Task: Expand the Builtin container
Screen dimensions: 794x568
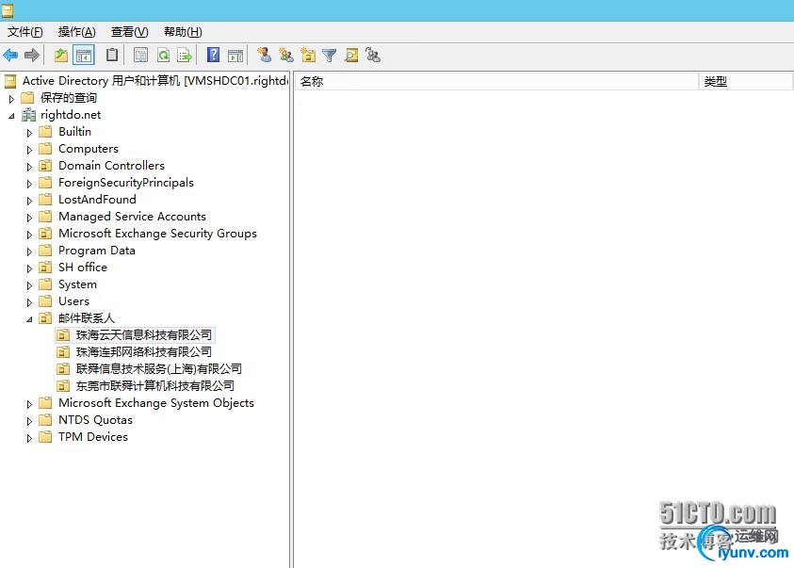Action: 29,133
